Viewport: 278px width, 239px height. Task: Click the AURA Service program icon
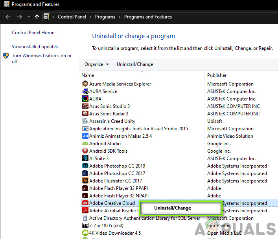[85, 91]
